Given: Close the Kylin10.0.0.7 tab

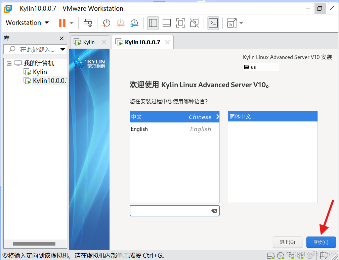Looking at the screenshot, I should pyautogui.click(x=167, y=42).
